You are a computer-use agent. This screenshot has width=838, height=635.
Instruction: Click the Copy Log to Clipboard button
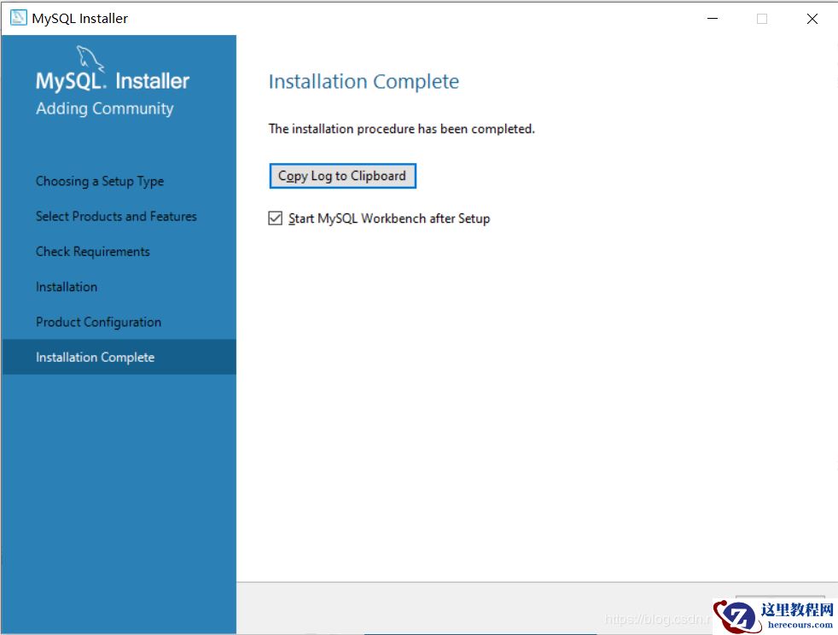coord(342,176)
